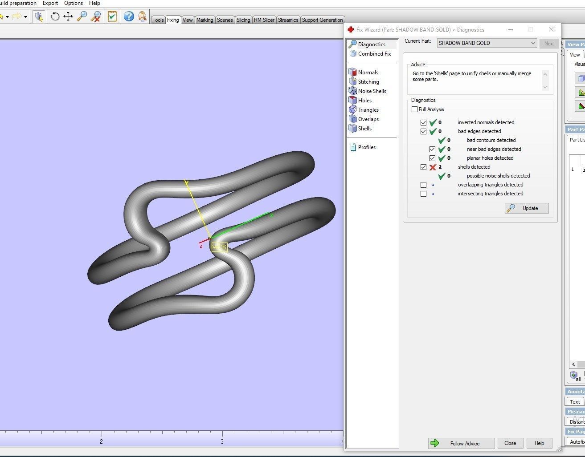Open the undo history dropdown arrow

(x=7, y=17)
